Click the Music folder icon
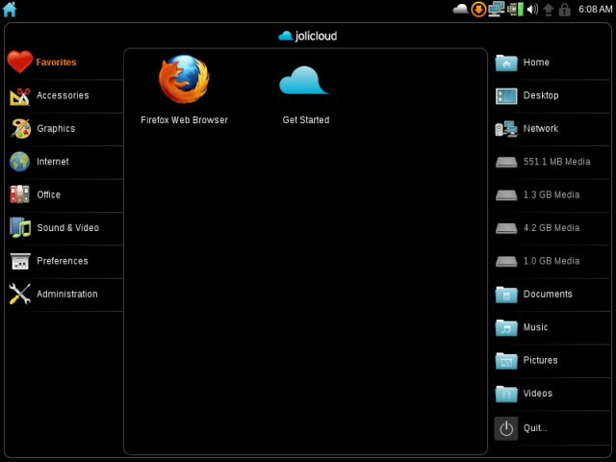 coord(506,327)
